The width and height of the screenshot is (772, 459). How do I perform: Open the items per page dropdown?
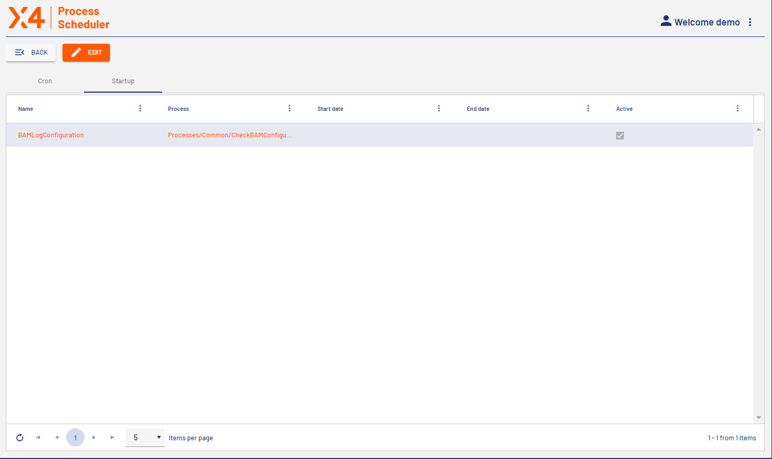(145, 437)
